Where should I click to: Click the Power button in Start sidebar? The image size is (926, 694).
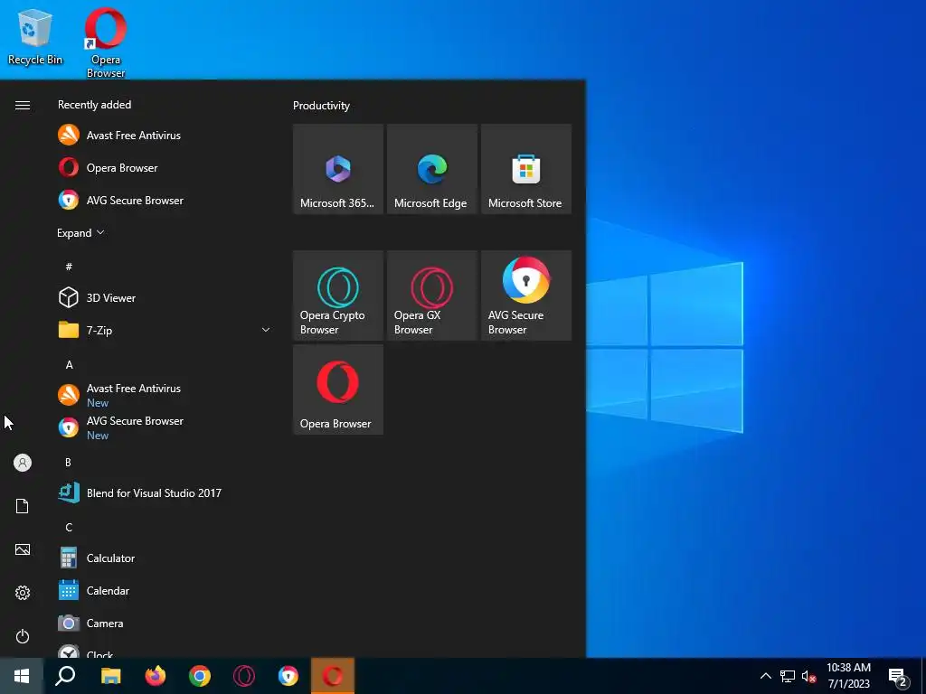pos(23,636)
